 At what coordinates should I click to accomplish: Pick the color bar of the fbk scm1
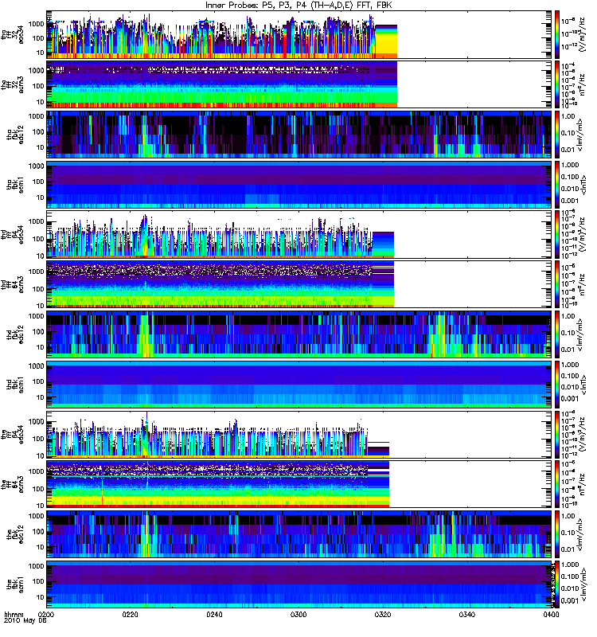557,584
